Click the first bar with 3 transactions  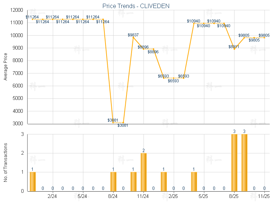[234, 162]
